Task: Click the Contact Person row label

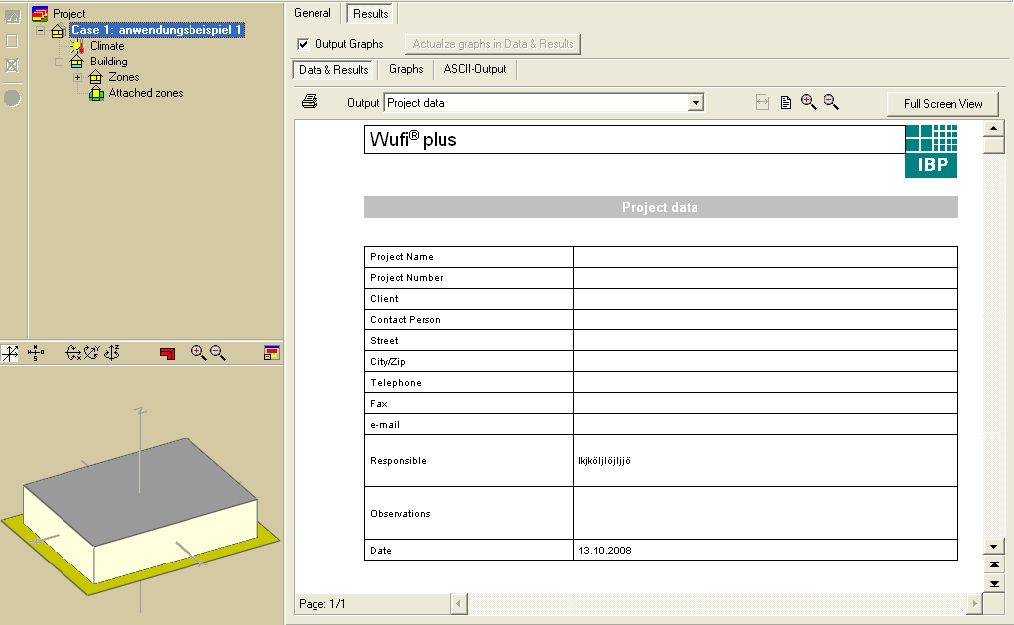Action: [x=405, y=319]
